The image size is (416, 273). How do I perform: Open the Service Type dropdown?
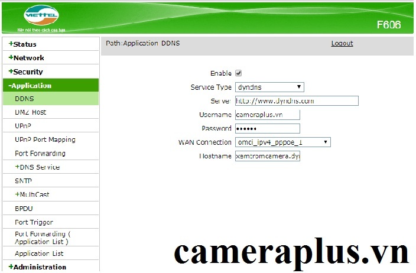(x=269, y=87)
